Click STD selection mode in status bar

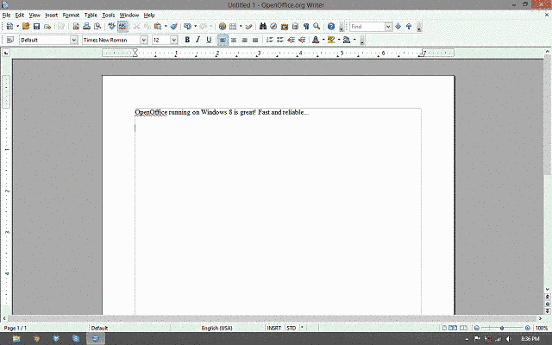pos(292,328)
